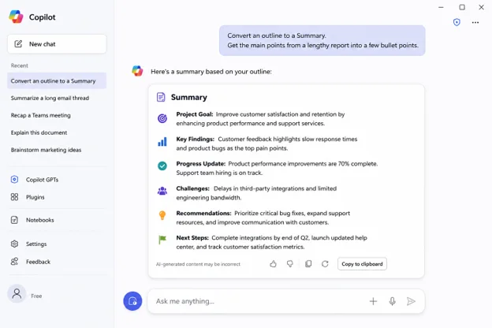Screen dimensions: 492x328
Task: Open Notebooks
Action: 32,220
